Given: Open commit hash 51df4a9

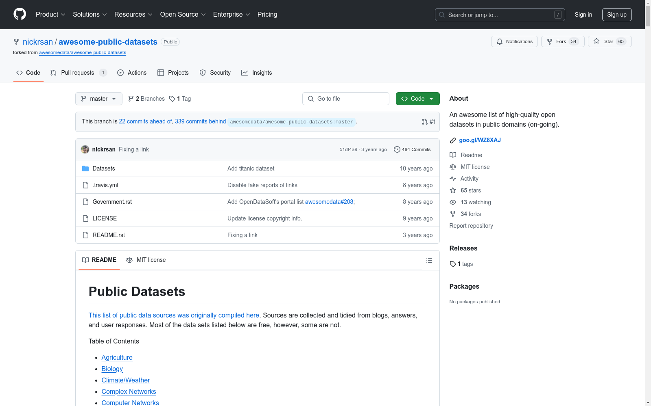Looking at the screenshot, I should 348,149.
